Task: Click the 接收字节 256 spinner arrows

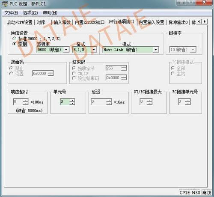Action: coord(124,68)
